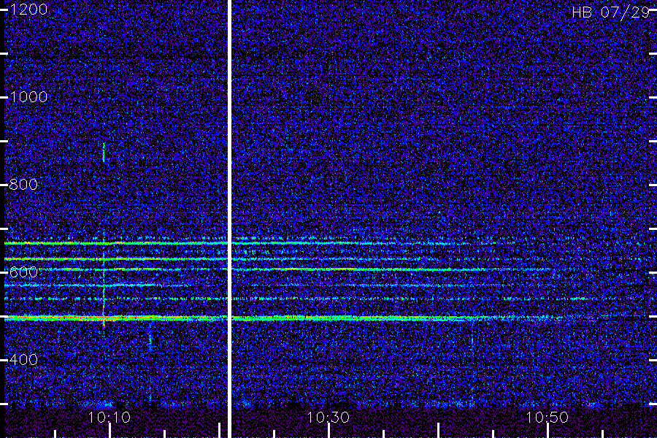This screenshot has width=657, height=438.
Task: Click the 10:50 time axis label
Action: pos(547,417)
